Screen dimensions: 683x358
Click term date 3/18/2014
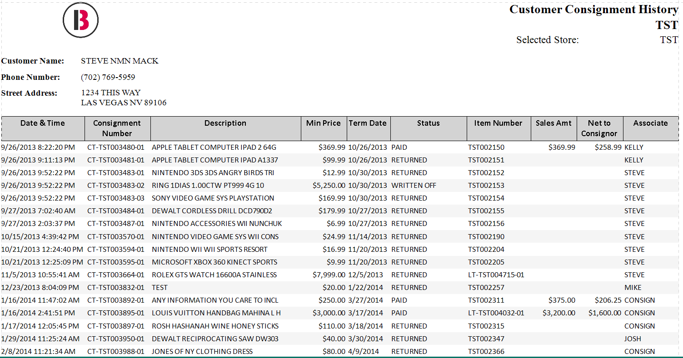366,326
